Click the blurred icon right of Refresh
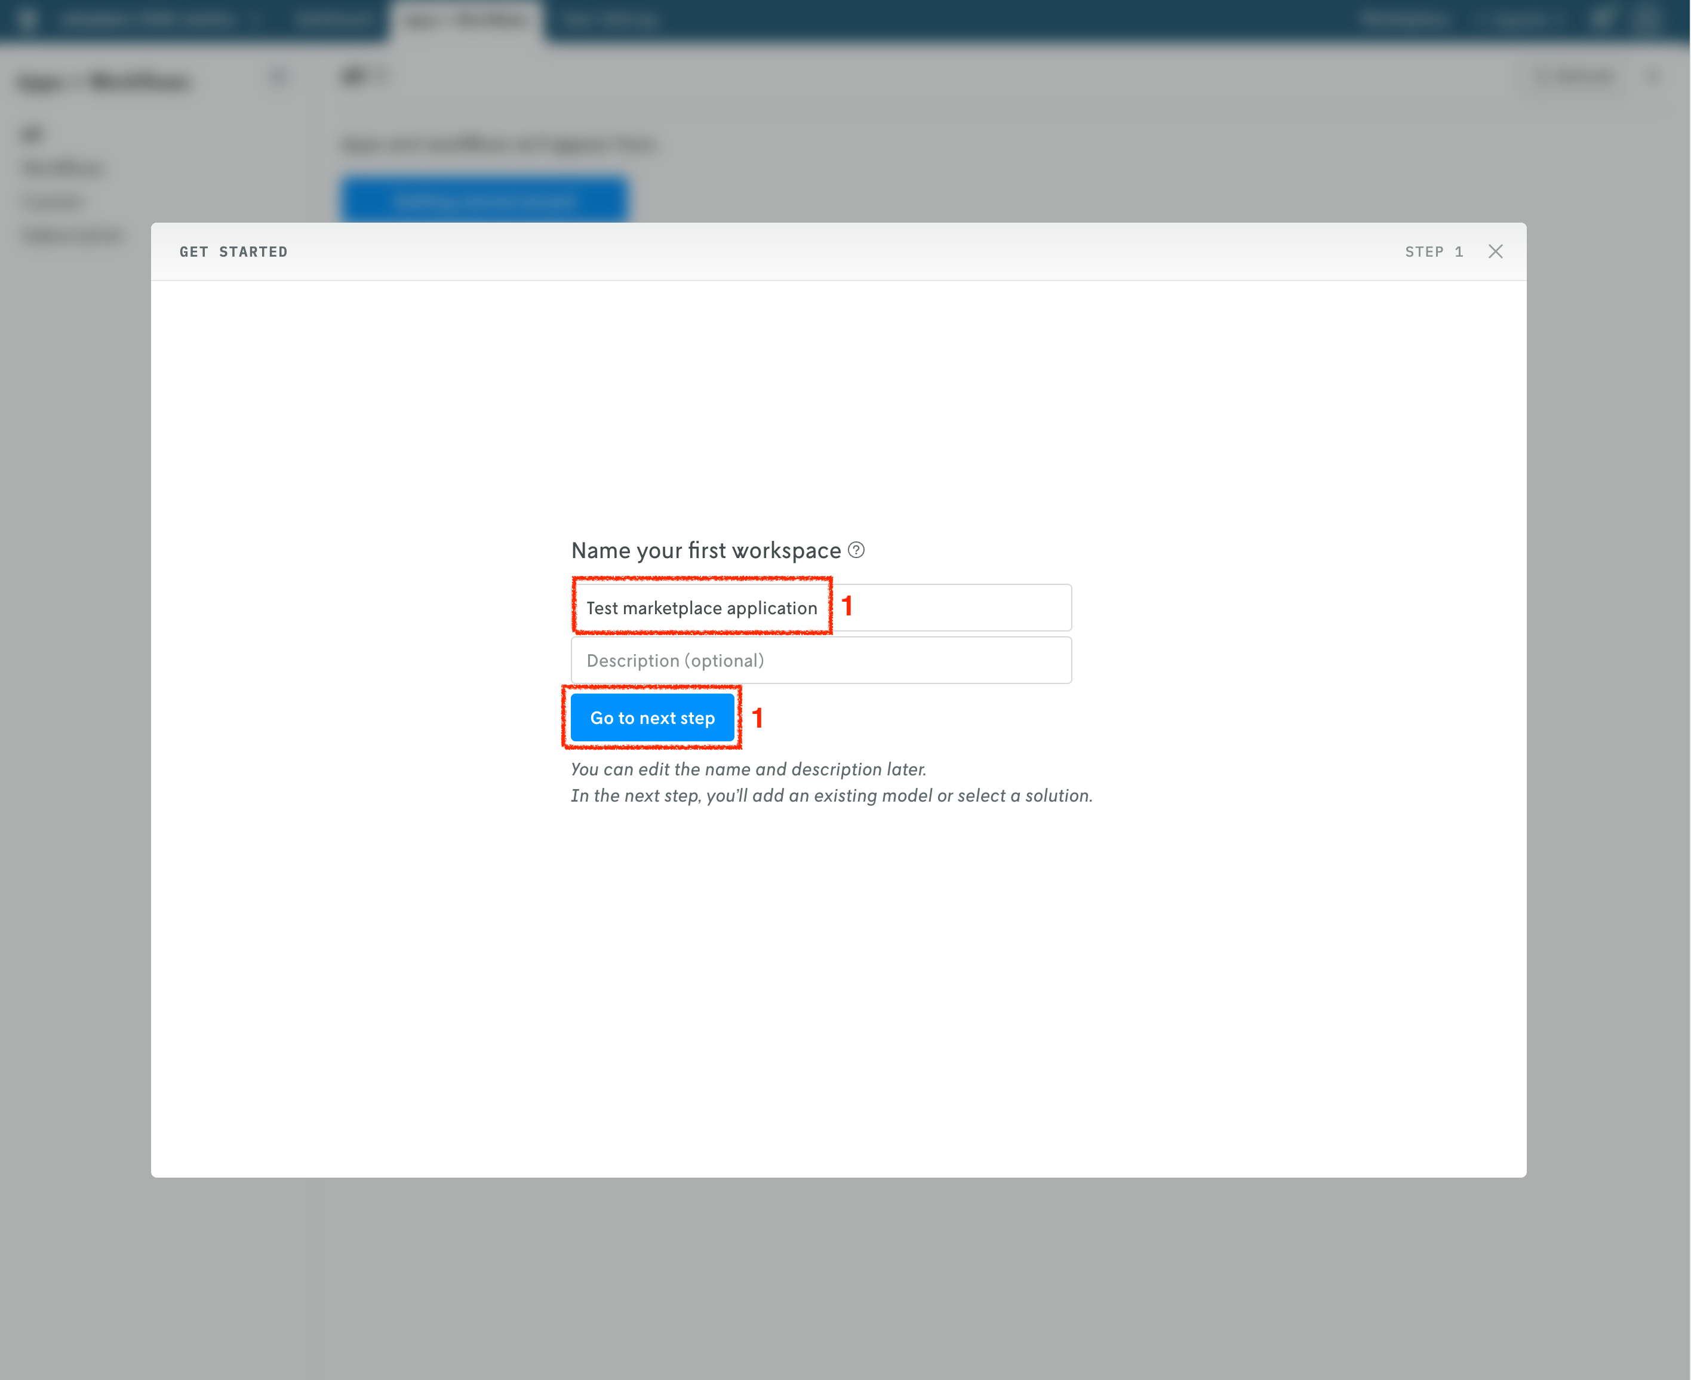 click(1652, 77)
